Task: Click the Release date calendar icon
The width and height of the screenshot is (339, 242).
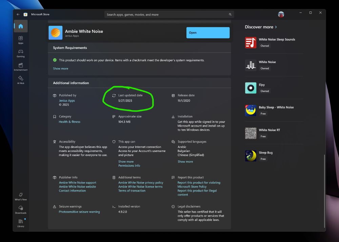Action: [x=173, y=95]
